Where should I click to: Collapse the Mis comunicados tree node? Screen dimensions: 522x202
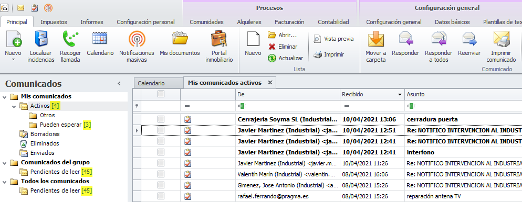click(x=4, y=97)
